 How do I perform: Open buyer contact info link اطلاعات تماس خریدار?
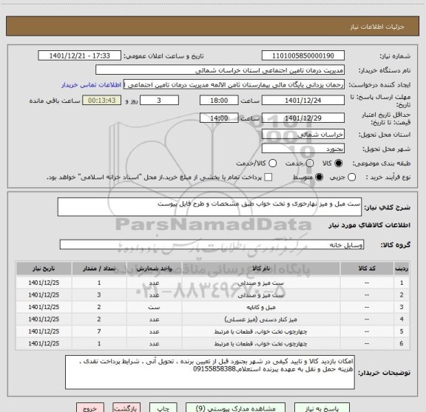tap(91, 85)
